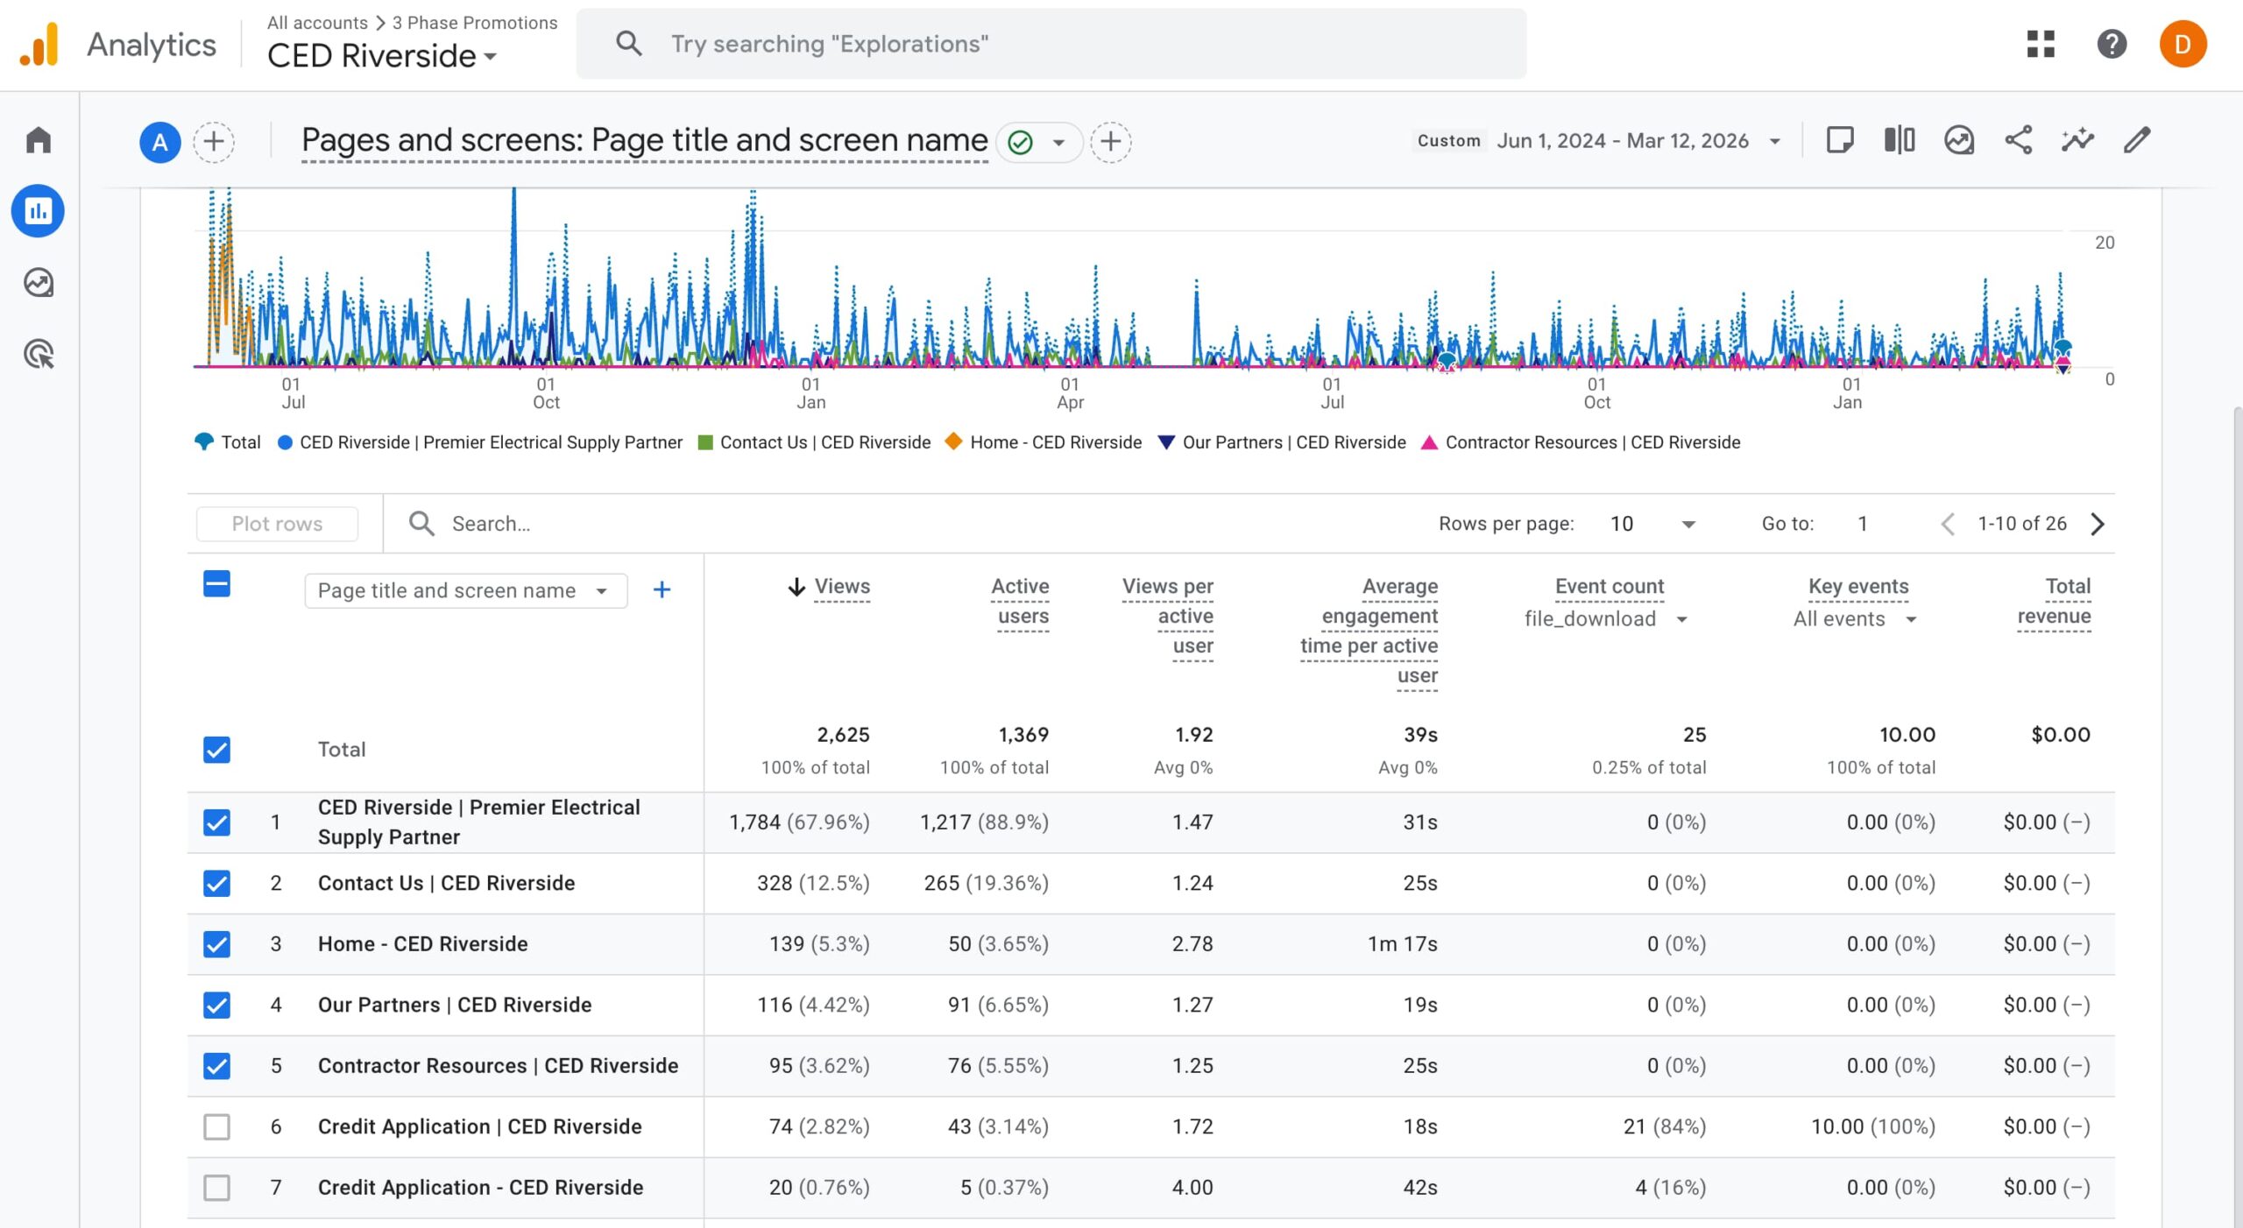Open the Google apps grid icon
Image resolution: width=2243 pixels, height=1228 pixels.
tap(2041, 44)
